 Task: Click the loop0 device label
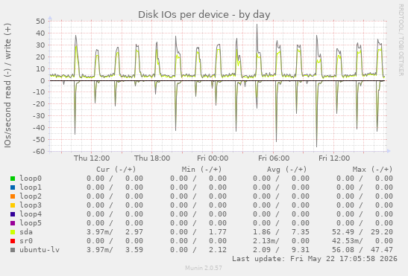pos(31,179)
